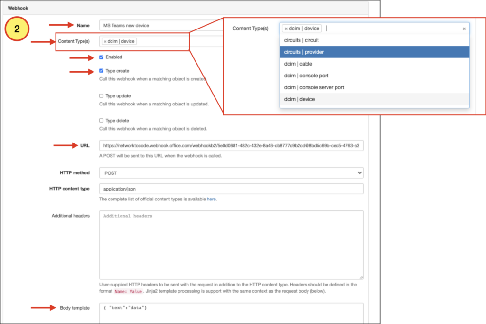The image size is (486, 324).
Task: Click the webhook URL input field
Action: [x=231, y=145]
